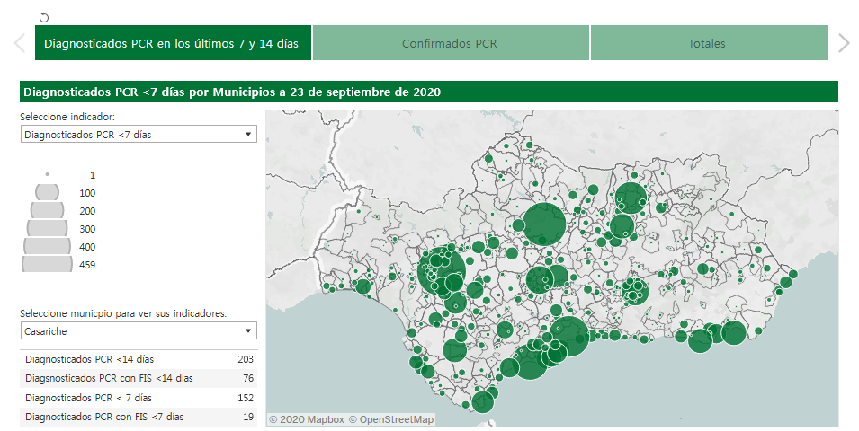Open the Totales tab
The height and width of the screenshot is (431, 859).
(707, 43)
